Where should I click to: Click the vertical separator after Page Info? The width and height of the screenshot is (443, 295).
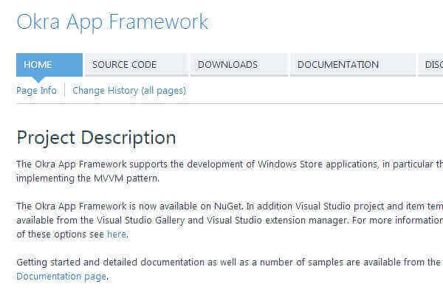pos(64,91)
